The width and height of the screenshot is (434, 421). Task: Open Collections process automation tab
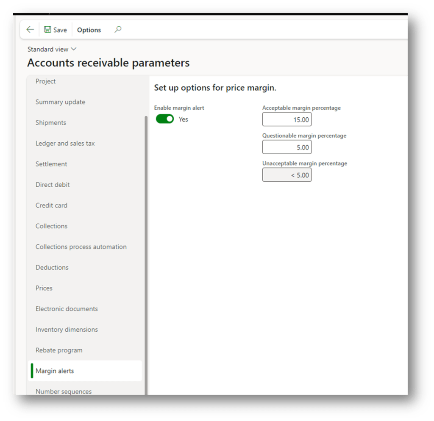click(81, 247)
